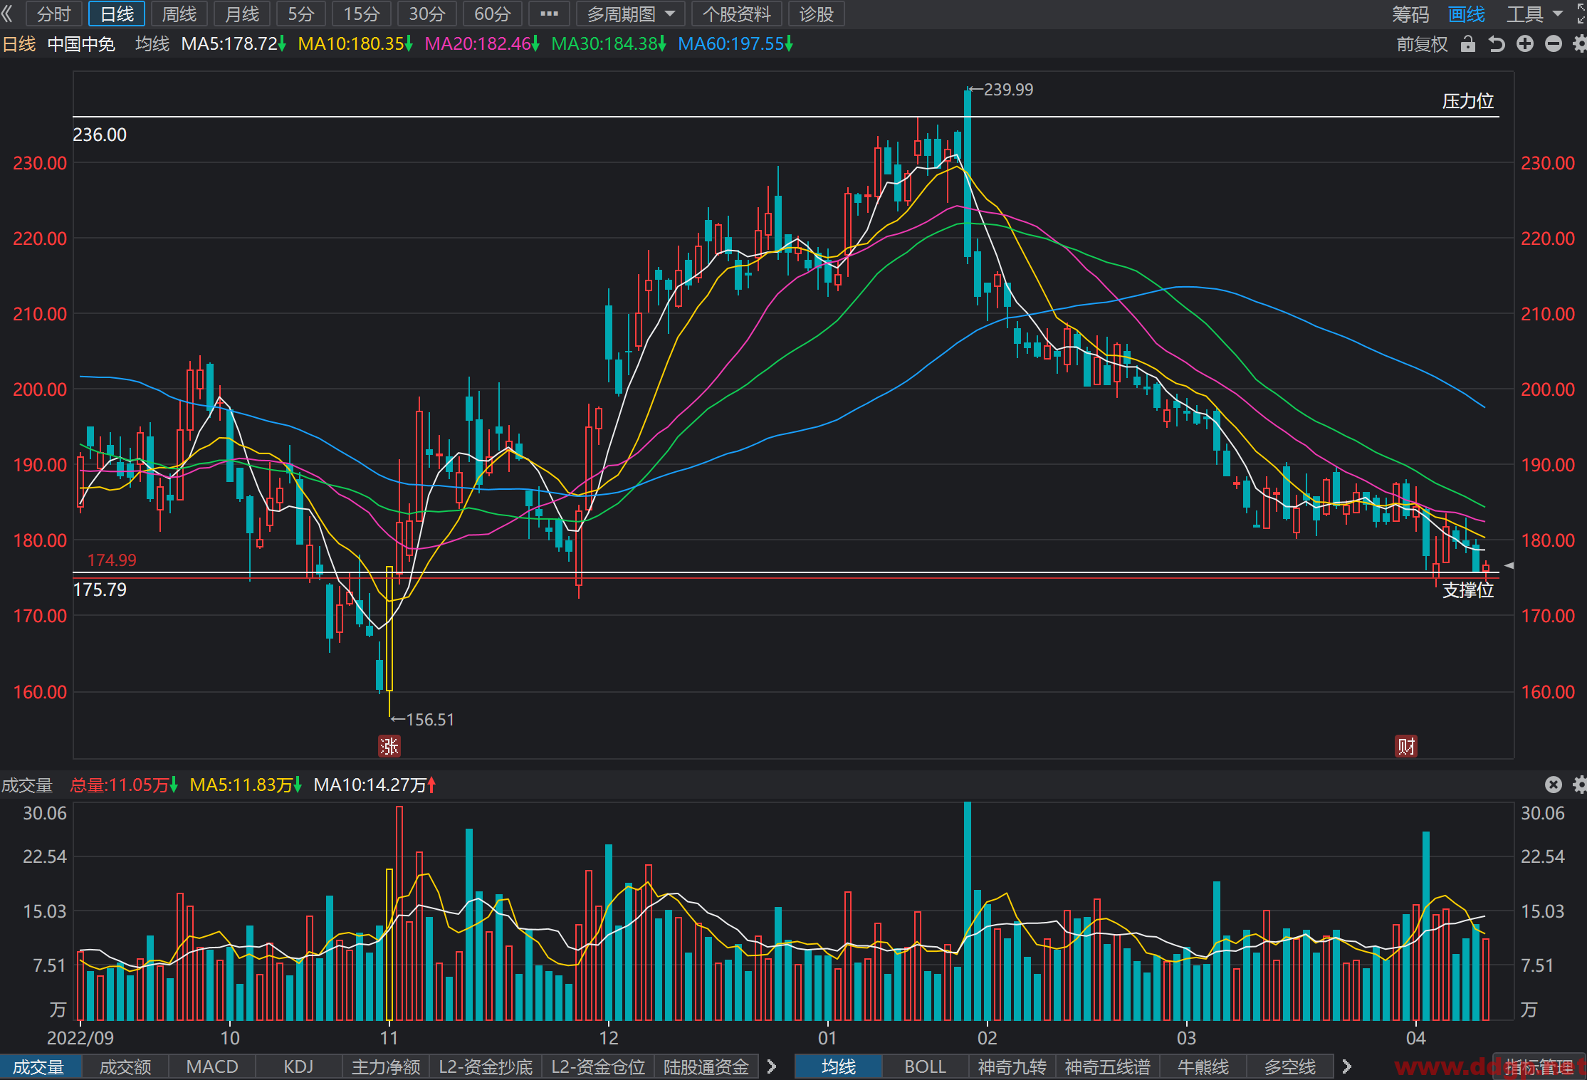
Task: Toggle 前复权 price adjustment
Action: click(x=1423, y=44)
